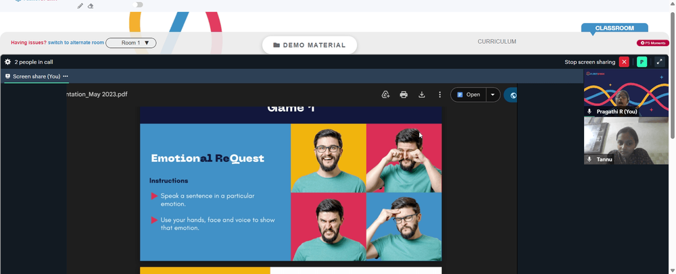This screenshot has width=676, height=274.
Task: Switch to the CLASSROOM tab
Action: (614, 28)
